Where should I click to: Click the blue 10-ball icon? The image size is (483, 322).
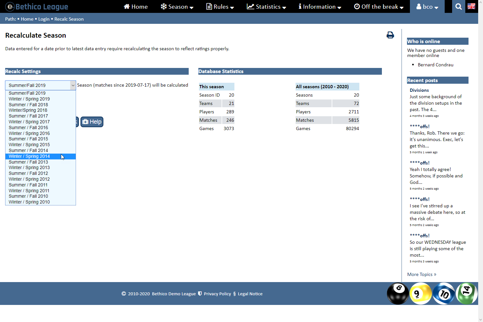pyautogui.click(x=443, y=293)
